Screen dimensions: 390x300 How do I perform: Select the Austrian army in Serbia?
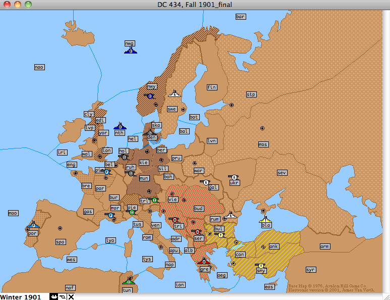[197, 232]
